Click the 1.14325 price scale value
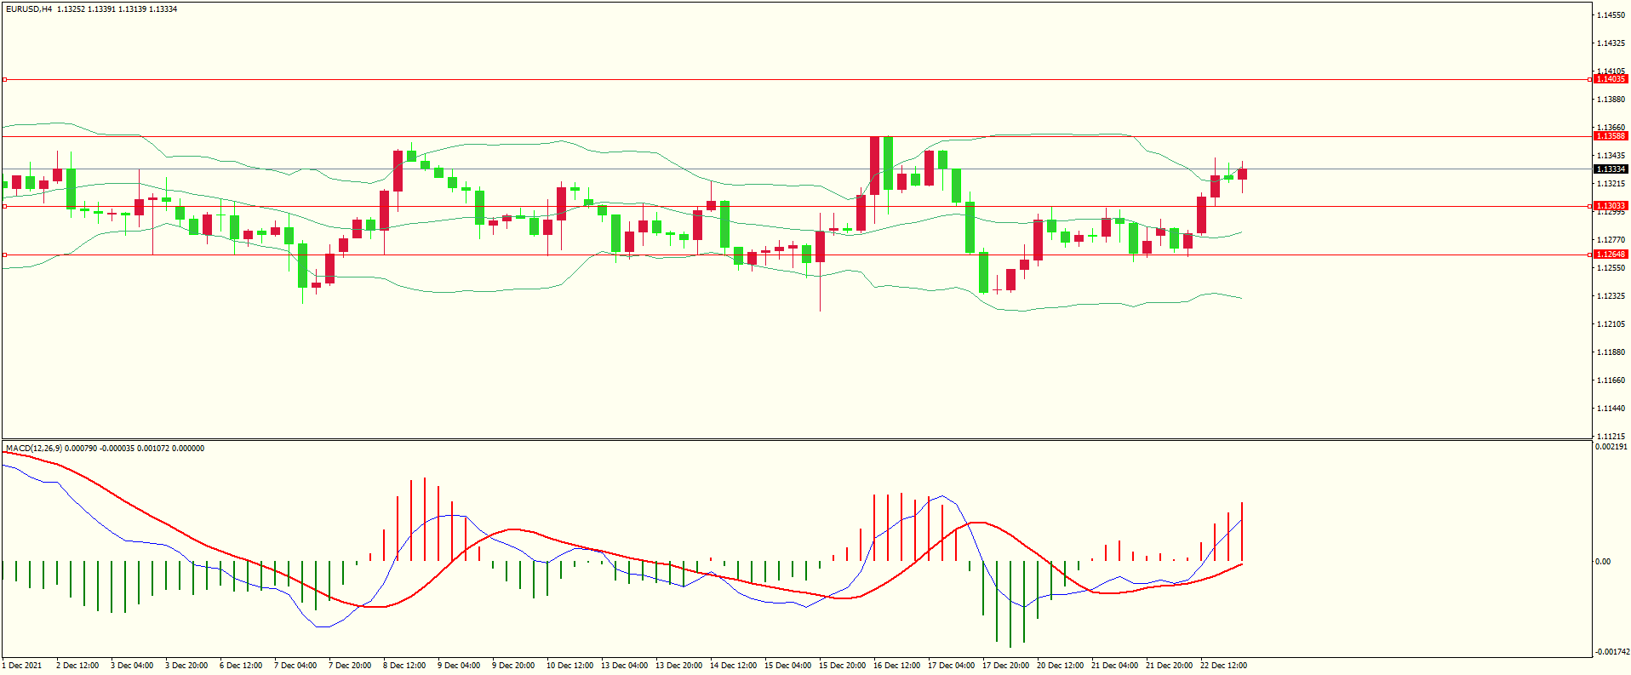Viewport: 1631px width, 675px height. [x=1611, y=43]
